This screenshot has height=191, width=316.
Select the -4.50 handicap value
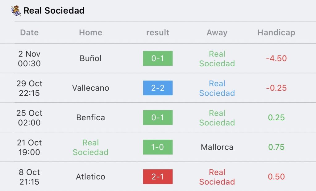pyautogui.click(x=276, y=58)
